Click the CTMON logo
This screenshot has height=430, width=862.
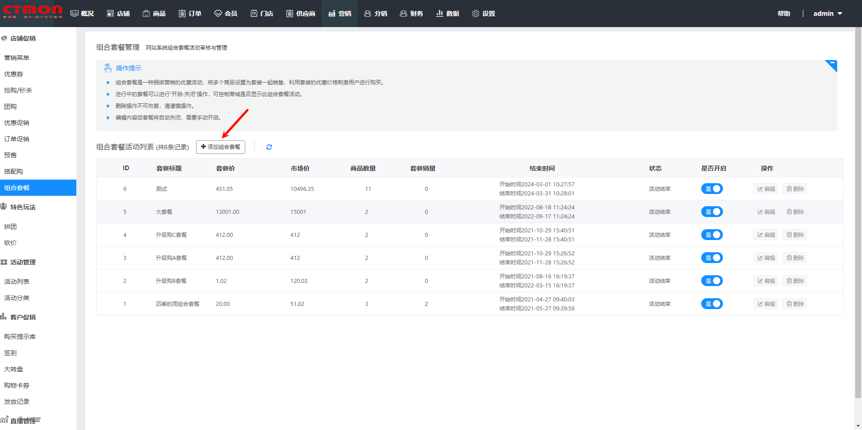click(33, 11)
